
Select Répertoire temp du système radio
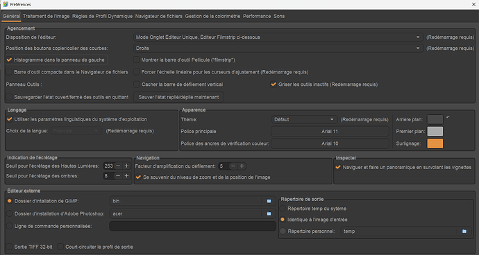coord(283,209)
